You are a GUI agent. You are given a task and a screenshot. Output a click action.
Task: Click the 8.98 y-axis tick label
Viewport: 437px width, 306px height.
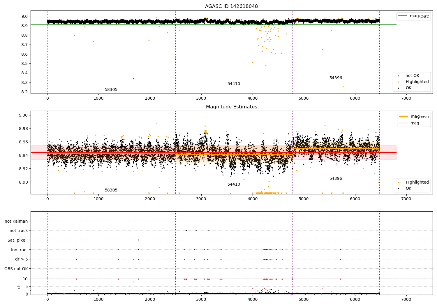point(24,129)
